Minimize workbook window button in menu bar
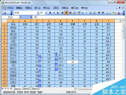Image resolution: width=126 pixels, height=95 pixels. (117, 8)
